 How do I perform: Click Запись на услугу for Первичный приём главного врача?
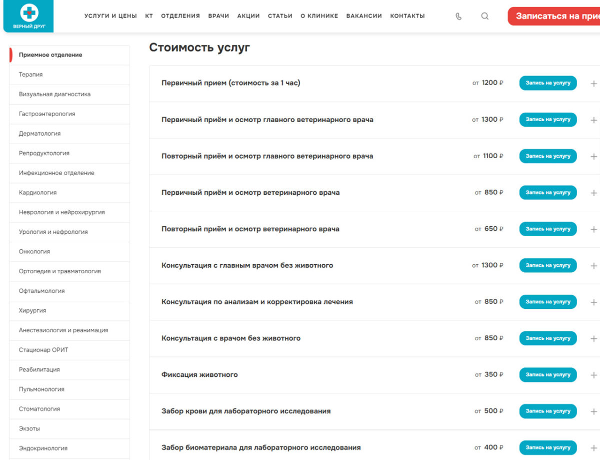click(548, 120)
